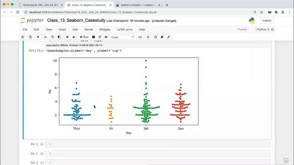
Task: Open the Edit menu
Action: pyautogui.click(x=36, y=29)
